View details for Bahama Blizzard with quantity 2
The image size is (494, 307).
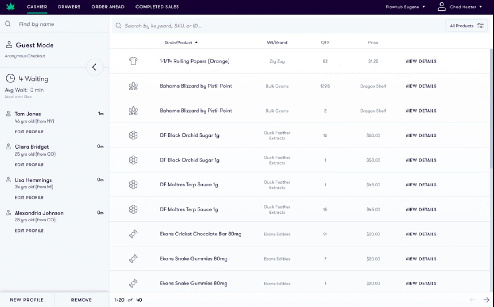(421, 111)
